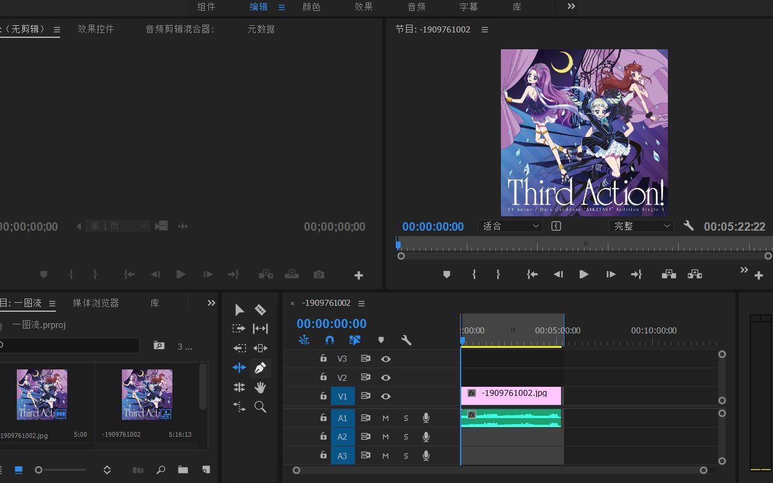Create a new bin in Project panel
This screenshot has height=483, width=773.
pyautogui.click(x=183, y=470)
